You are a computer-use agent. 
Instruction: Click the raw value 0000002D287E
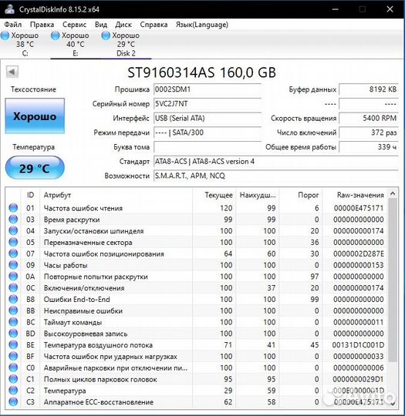(359, 253)
